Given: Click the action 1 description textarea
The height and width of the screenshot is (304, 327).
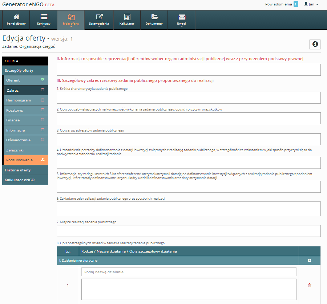Looking at the screenshot, I should coord(189,289).
